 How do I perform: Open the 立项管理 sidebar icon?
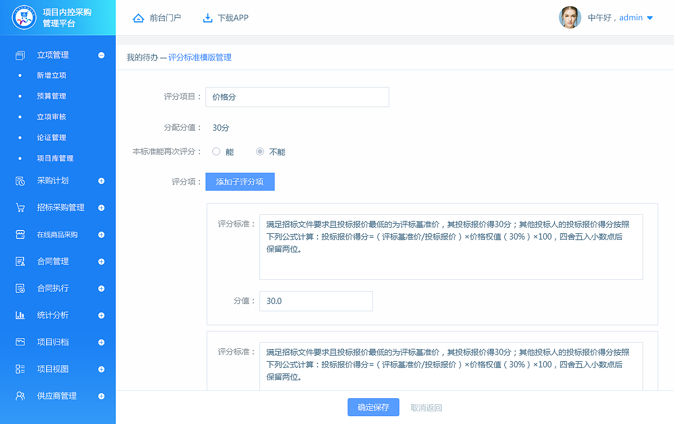20,55
